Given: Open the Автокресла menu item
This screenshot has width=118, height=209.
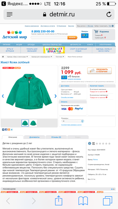Looking at the screenshot, I should (x=76, y=45).
